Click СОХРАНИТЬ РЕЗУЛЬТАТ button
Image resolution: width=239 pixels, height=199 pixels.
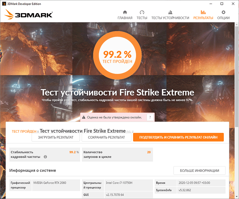[x=106, y=137]
